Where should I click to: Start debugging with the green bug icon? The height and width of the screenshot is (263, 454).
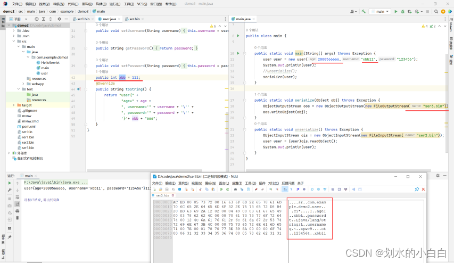(403, 11)
